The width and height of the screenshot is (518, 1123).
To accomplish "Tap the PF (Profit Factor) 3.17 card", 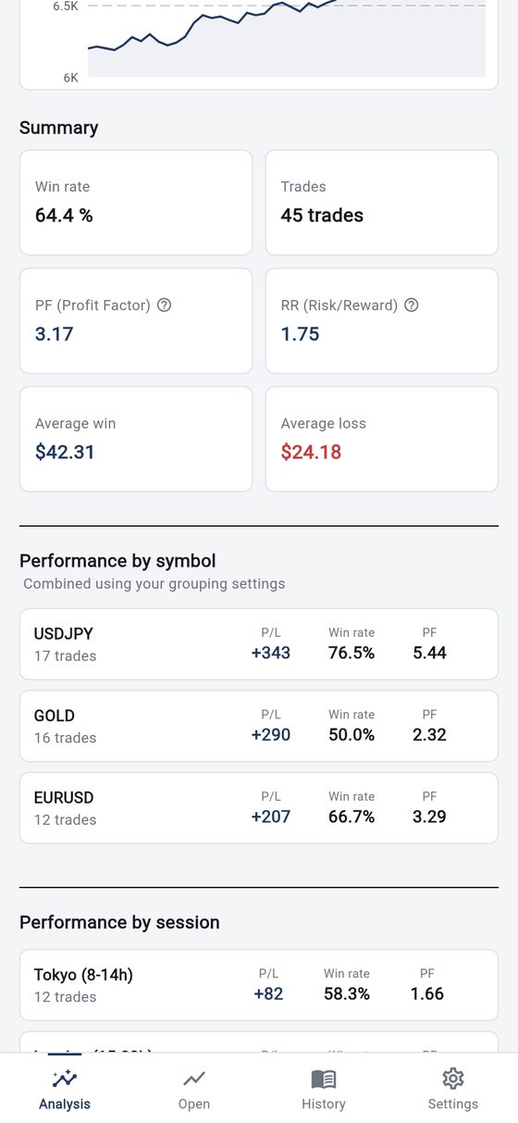I will [136, 321].
